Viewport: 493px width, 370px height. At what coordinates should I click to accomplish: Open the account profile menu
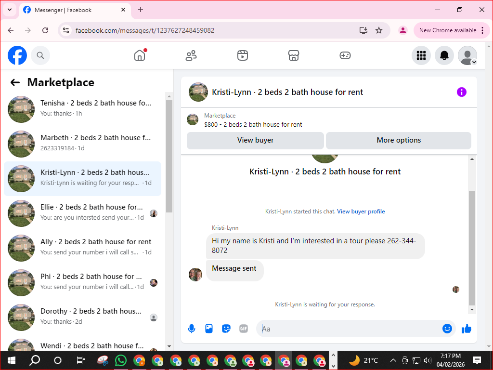click(467, 55)
